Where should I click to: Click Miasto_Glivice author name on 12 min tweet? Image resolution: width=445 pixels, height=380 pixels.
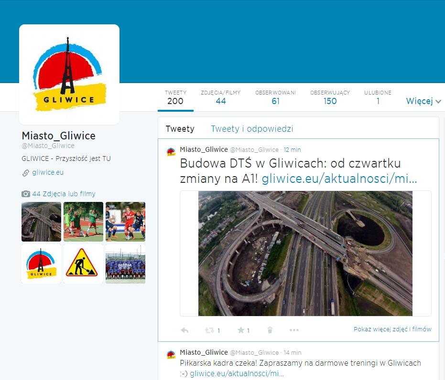204,149
